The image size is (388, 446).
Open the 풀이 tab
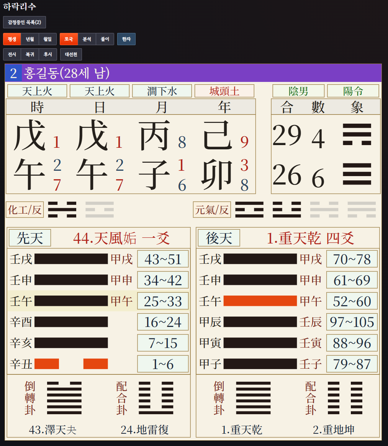click(105, 39)
